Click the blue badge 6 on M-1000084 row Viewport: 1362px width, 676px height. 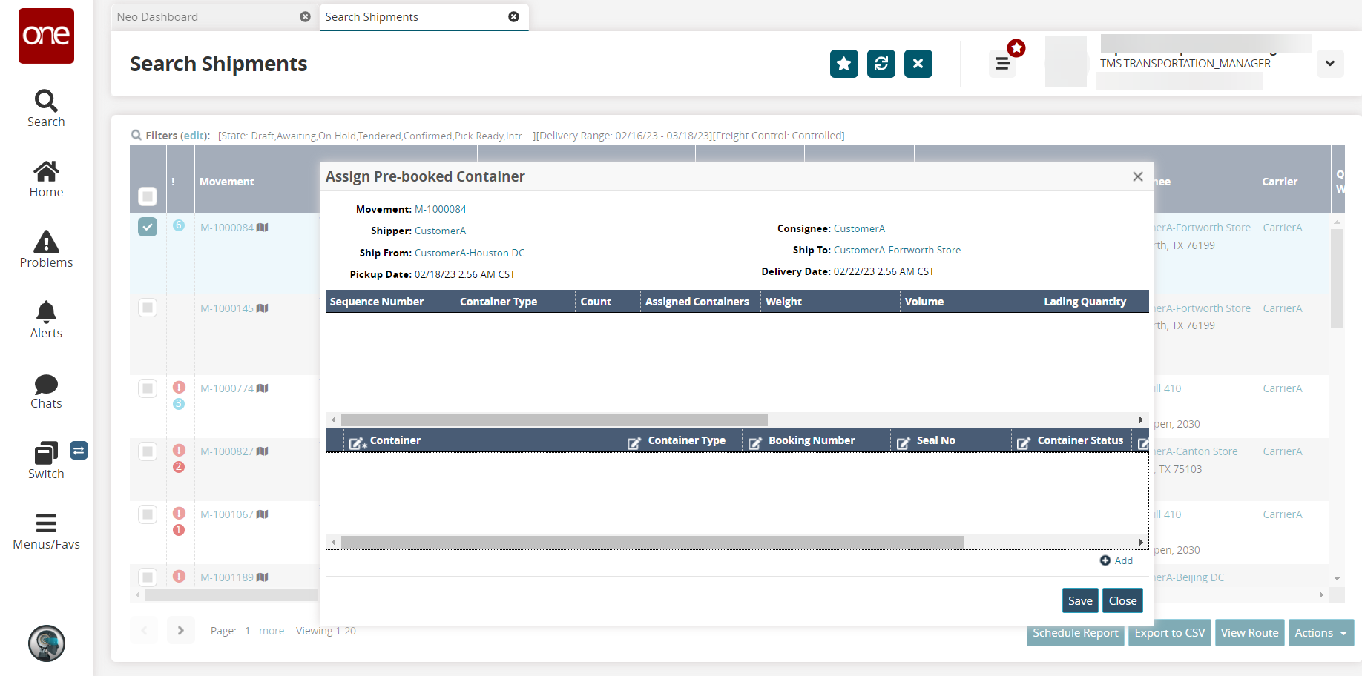coord(179,225)
